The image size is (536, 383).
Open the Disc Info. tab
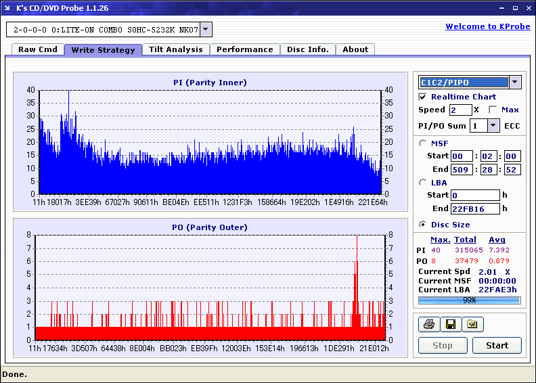(307, 49)
